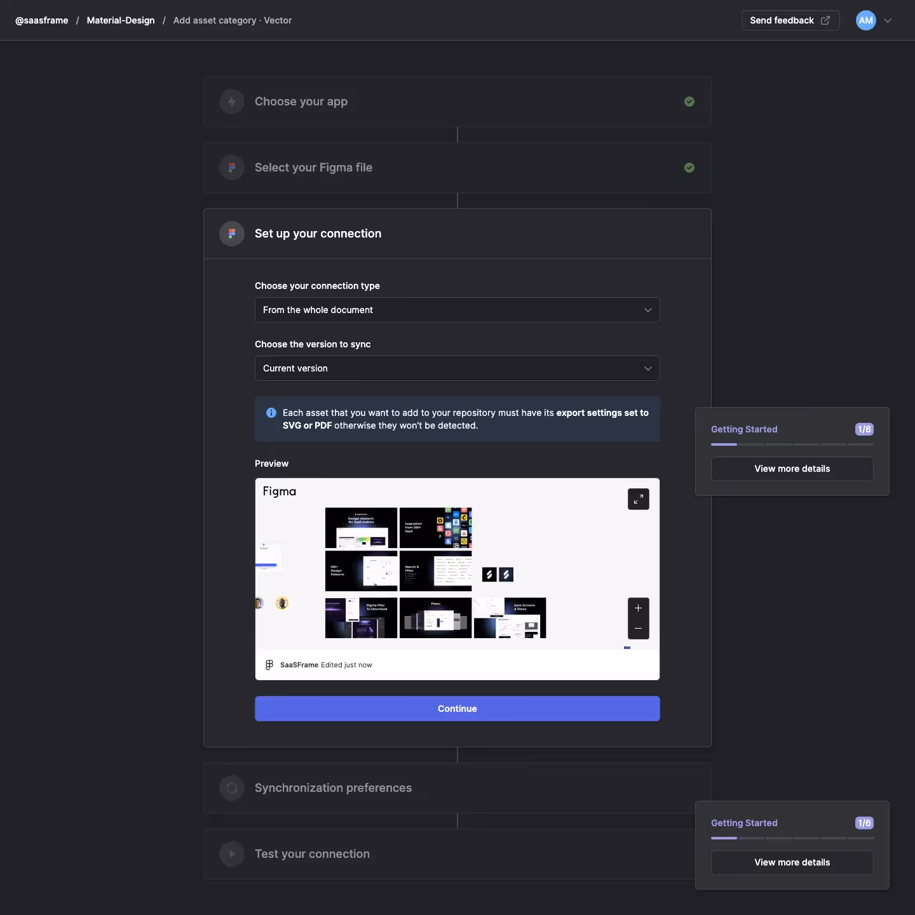Click the green checkmark on Select your Figma file
915x915 pixels.
690,167
